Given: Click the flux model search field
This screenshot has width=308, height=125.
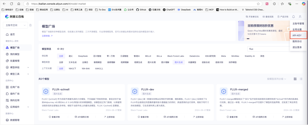Looking at the screenshot, I should (x=273, y=49).
